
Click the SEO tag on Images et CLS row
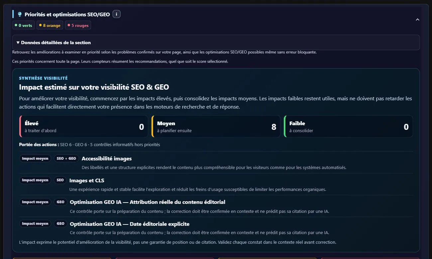click(x=60, y=180)
